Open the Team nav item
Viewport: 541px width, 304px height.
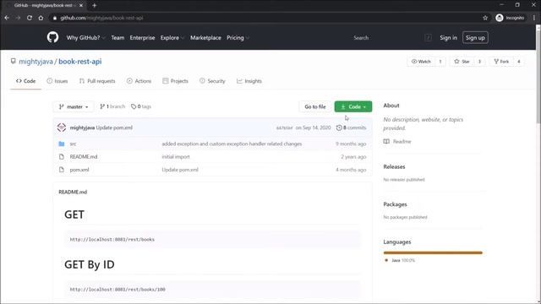[117, 37]
